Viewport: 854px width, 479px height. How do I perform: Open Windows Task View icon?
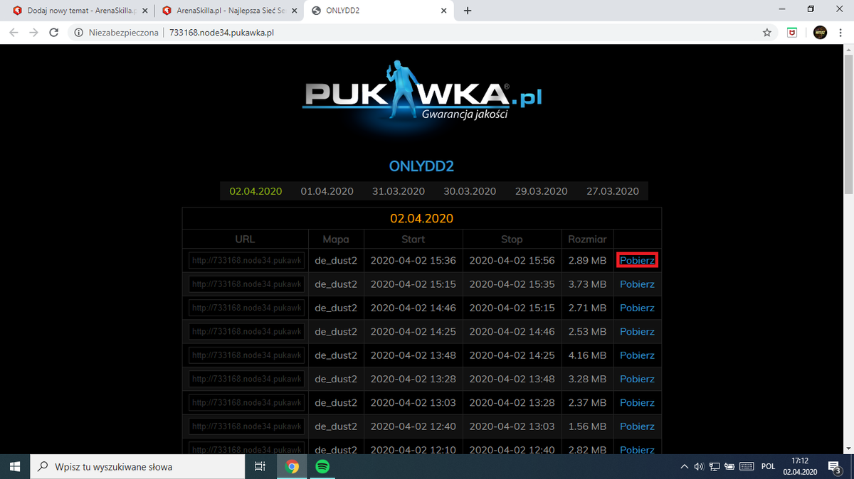click(x=260, y=467)
